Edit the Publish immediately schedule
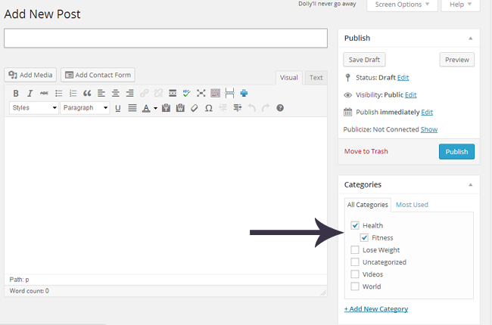This screenshot has height=325, width=492. 427,112
